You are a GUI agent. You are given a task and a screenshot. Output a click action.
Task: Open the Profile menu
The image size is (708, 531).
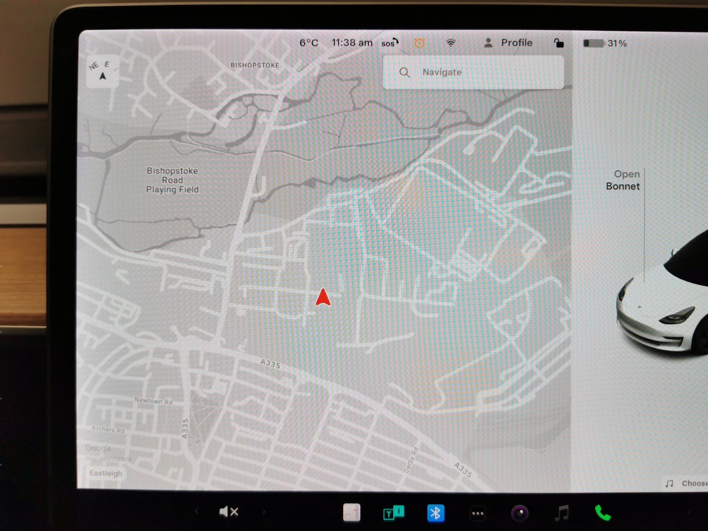point(508,43)
